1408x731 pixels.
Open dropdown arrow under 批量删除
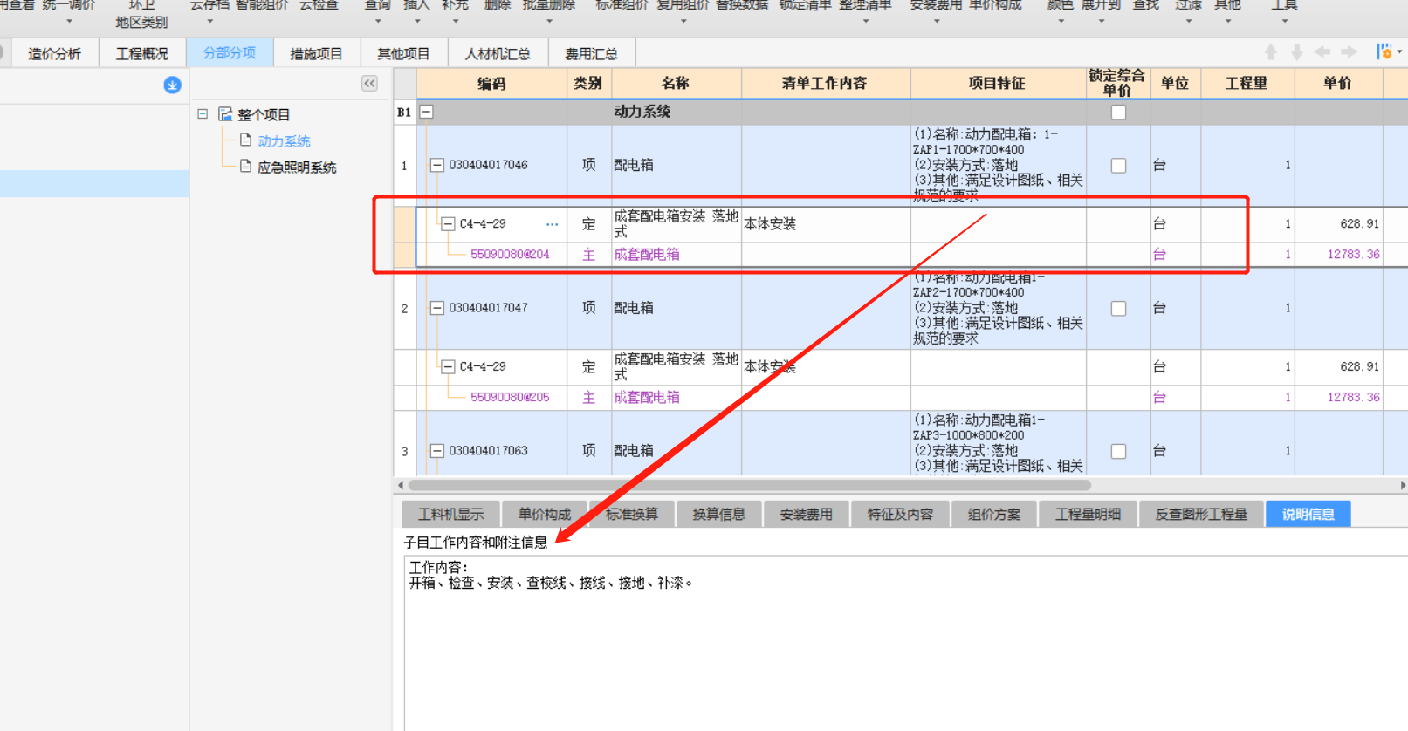(549, 21)
